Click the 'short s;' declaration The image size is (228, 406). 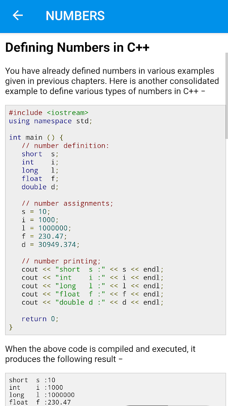(x=40, y=154)
